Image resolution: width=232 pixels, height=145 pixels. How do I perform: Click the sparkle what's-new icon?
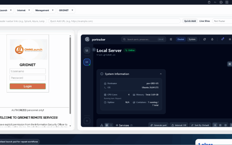tap(222, 39)
